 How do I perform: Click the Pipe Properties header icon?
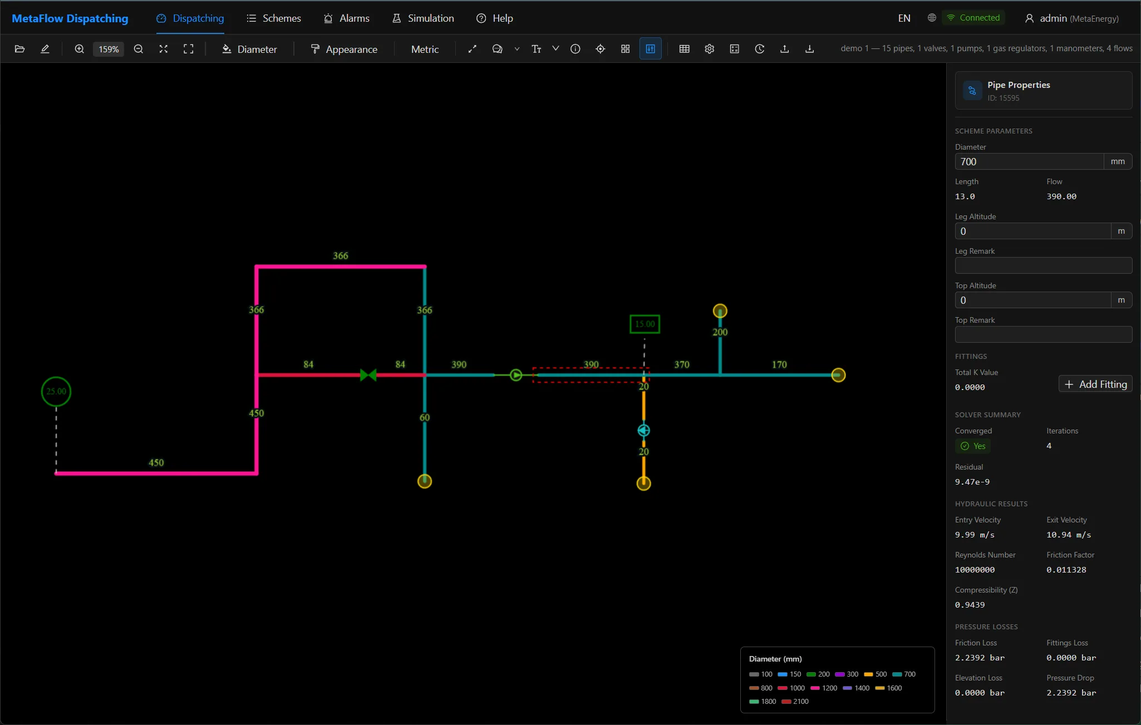tap(972, 91)
